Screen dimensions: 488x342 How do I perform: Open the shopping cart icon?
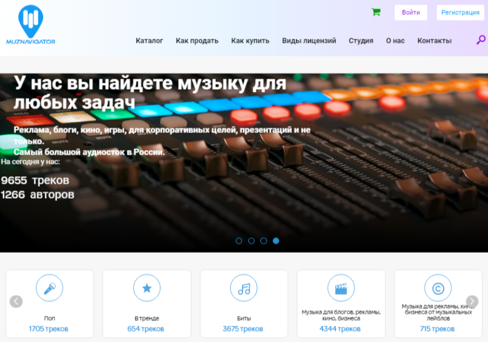tap(377, 11)
